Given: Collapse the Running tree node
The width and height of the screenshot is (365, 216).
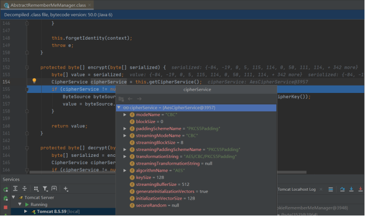Looking at the screenshot, I should click(20, 204).
